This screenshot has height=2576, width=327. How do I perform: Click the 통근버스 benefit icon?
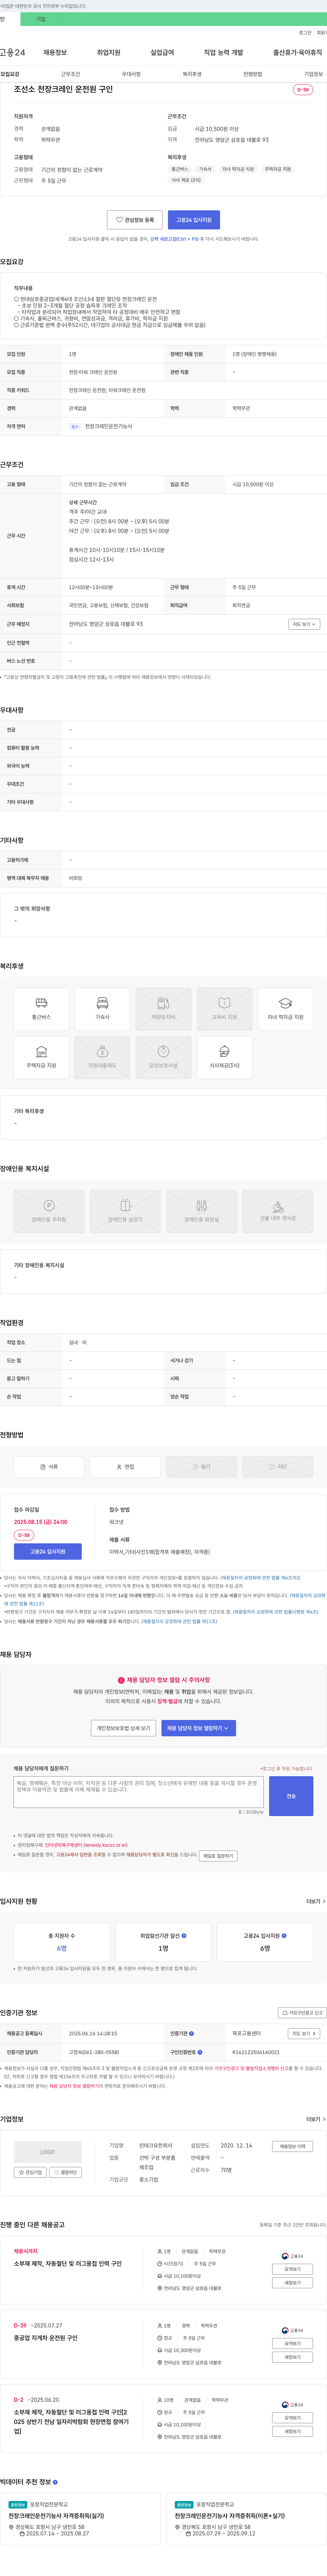[x=41, y=1009]
